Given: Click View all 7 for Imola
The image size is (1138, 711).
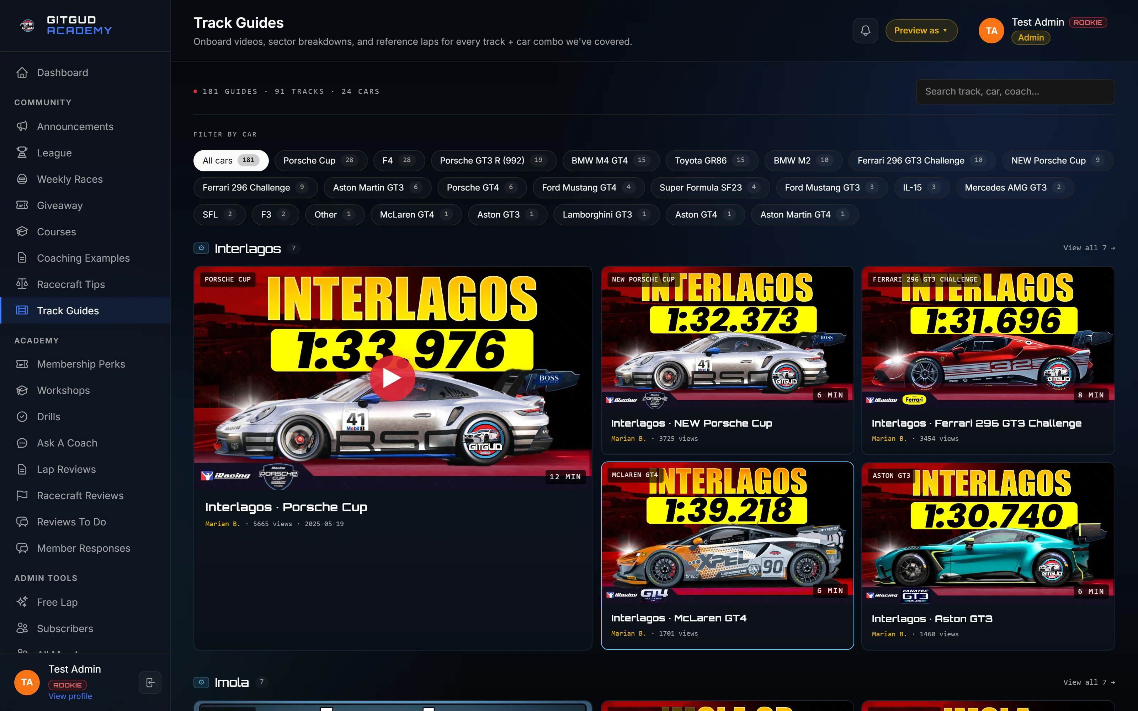Looking at the screenshot, I should 1089,682.
